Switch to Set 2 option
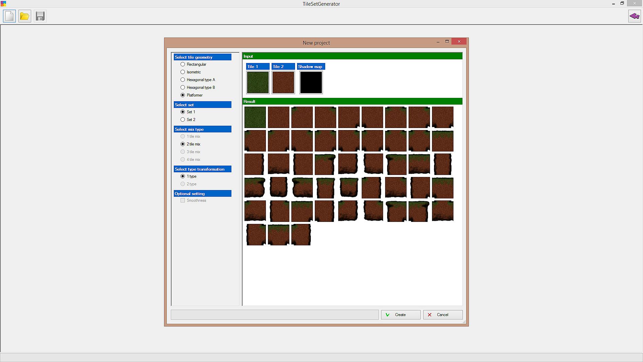 183,120
